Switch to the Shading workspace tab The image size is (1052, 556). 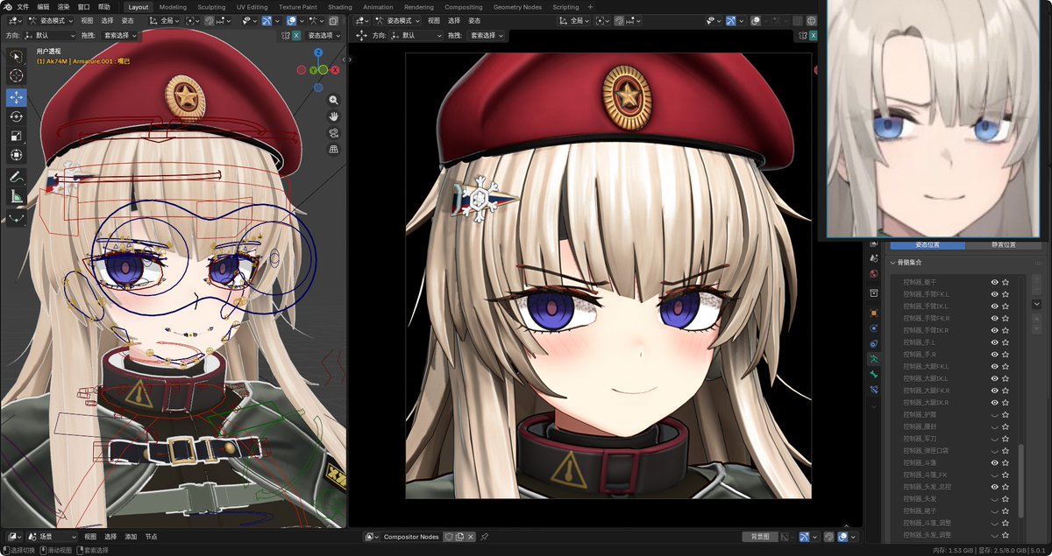point(340,6)
